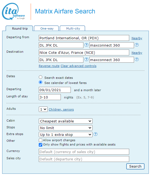Open help icon beside destination routing codes

tap(86, 59)
